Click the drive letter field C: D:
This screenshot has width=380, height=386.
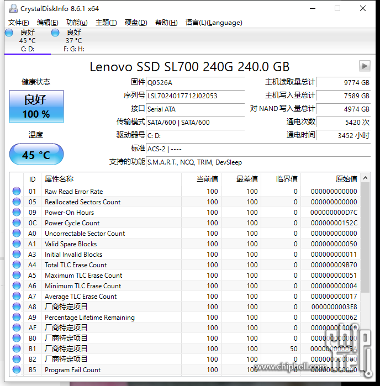(x=196, y=136)
